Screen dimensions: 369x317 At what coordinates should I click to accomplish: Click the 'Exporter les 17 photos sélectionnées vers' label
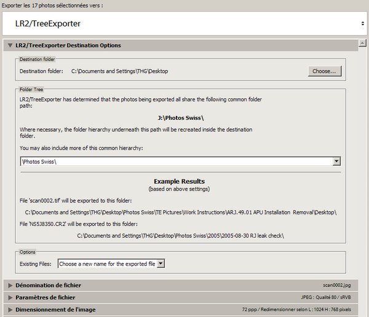coord(52,6)
